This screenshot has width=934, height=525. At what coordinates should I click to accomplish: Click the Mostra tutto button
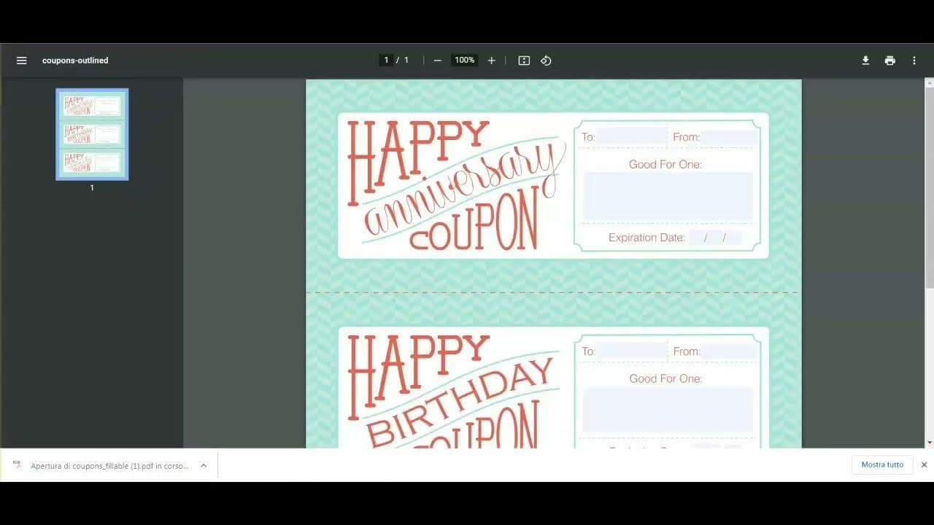coord(881,465)
